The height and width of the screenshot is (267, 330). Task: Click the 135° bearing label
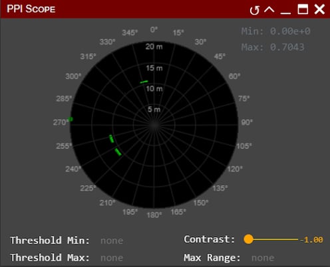(220, 188)
